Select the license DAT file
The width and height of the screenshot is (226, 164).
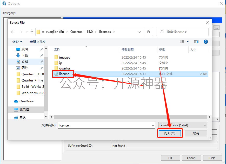[x=130, y=74]
